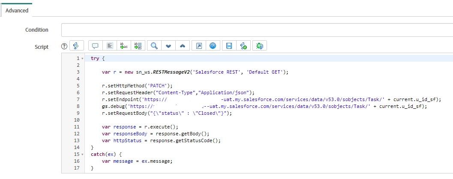Click into the Condition input field
The height and width of the screenshot is (179, 453).
(257, 30)
